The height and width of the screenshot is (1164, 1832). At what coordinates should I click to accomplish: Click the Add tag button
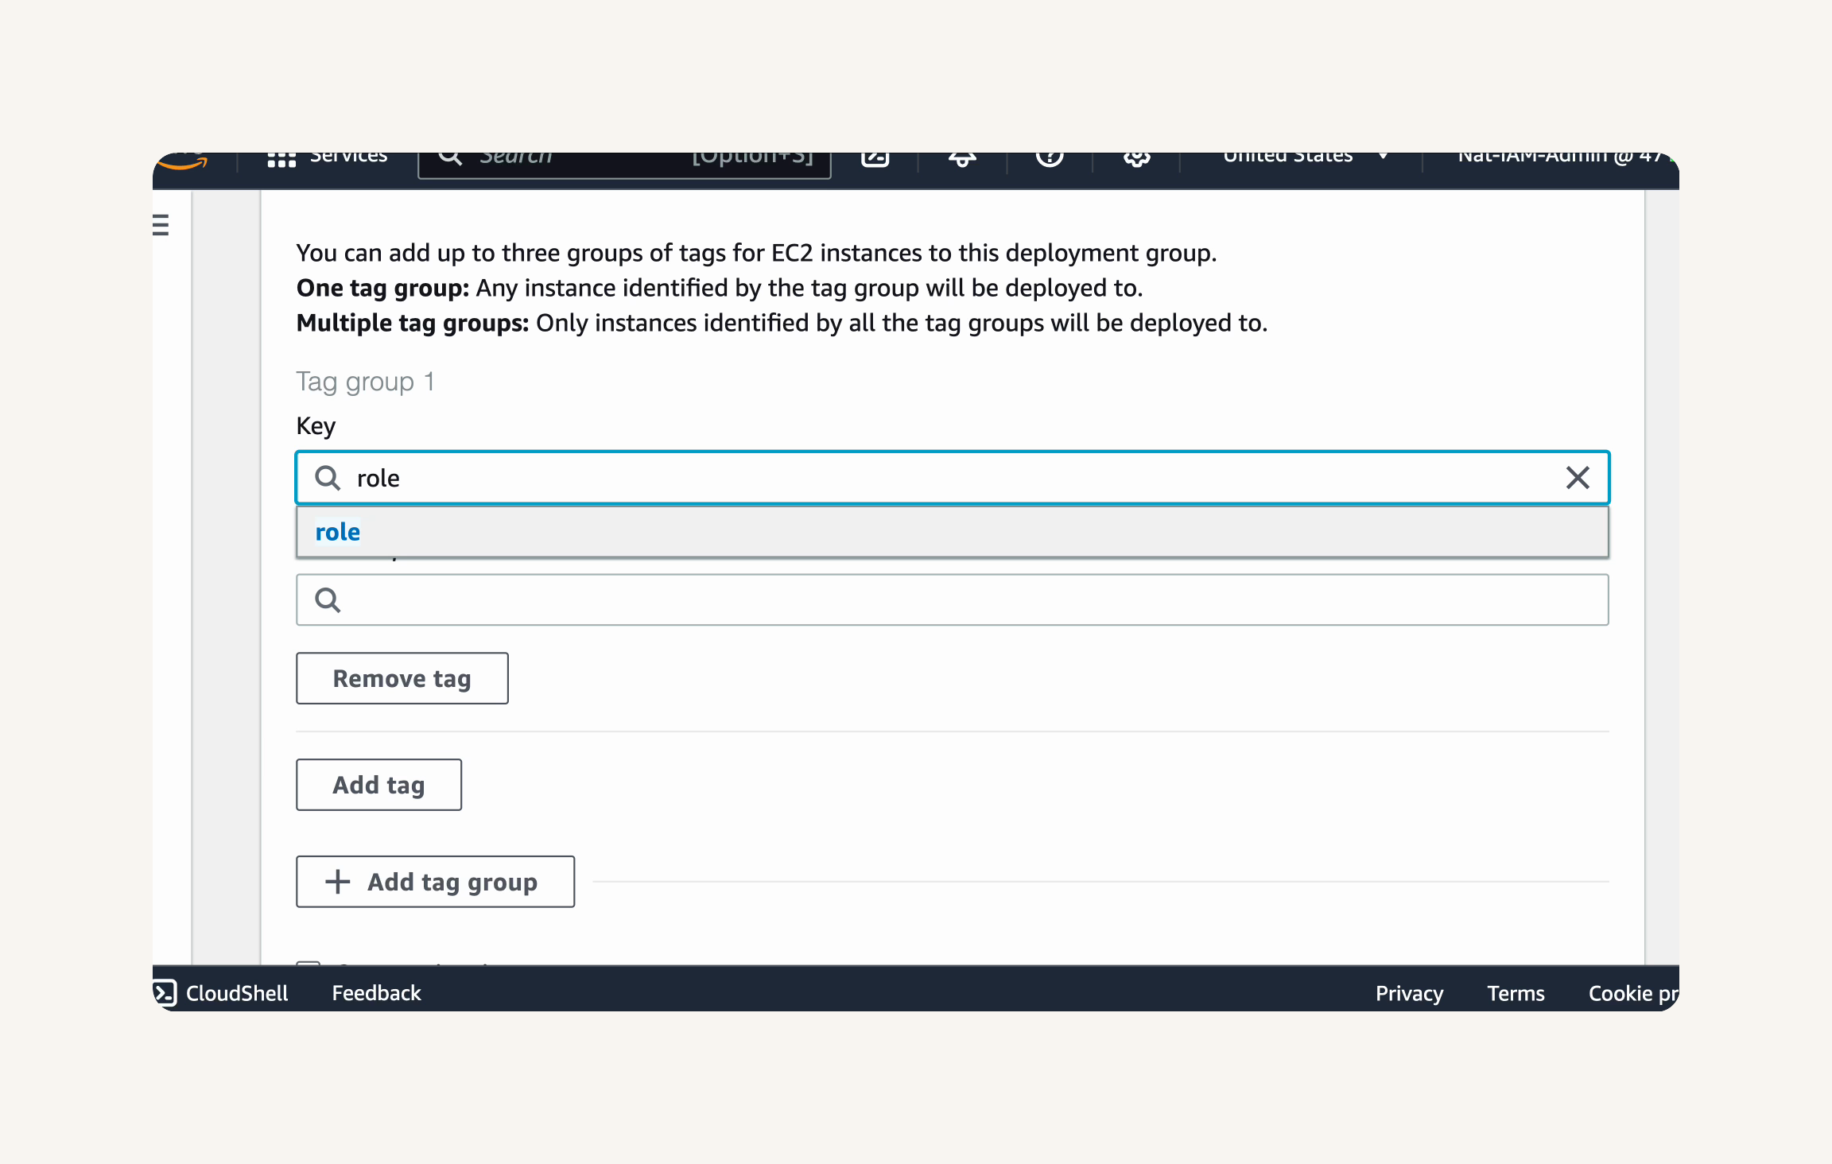[x=379, y=785]
